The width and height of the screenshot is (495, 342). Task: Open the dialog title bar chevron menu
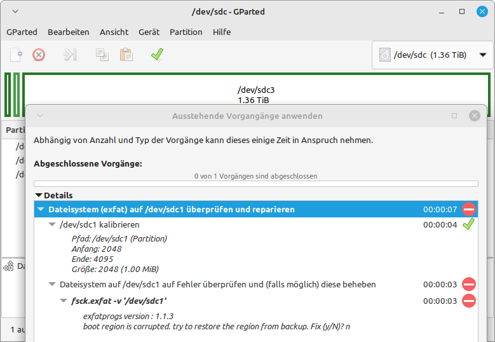[x=40, y=116]
